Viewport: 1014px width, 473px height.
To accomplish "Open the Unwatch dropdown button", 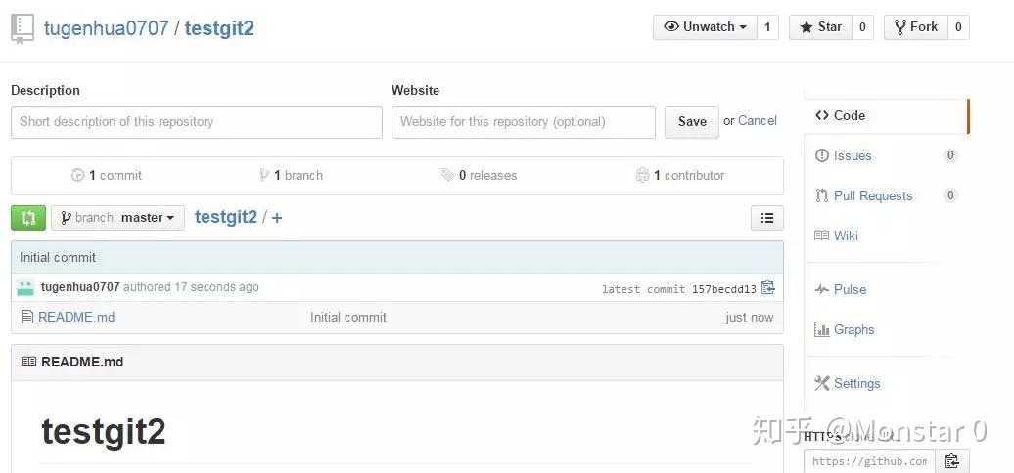I will coord(705,27).
